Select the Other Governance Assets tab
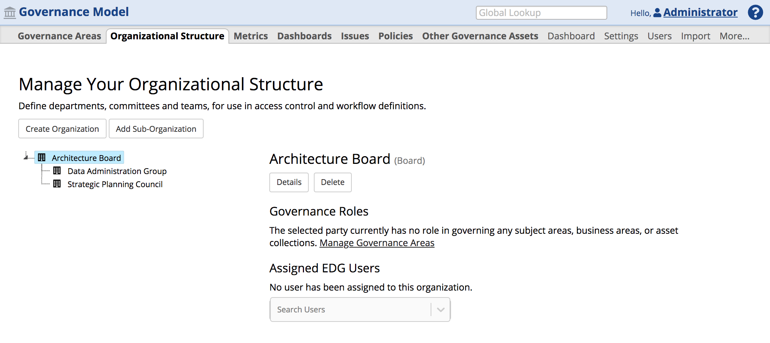 480,36
